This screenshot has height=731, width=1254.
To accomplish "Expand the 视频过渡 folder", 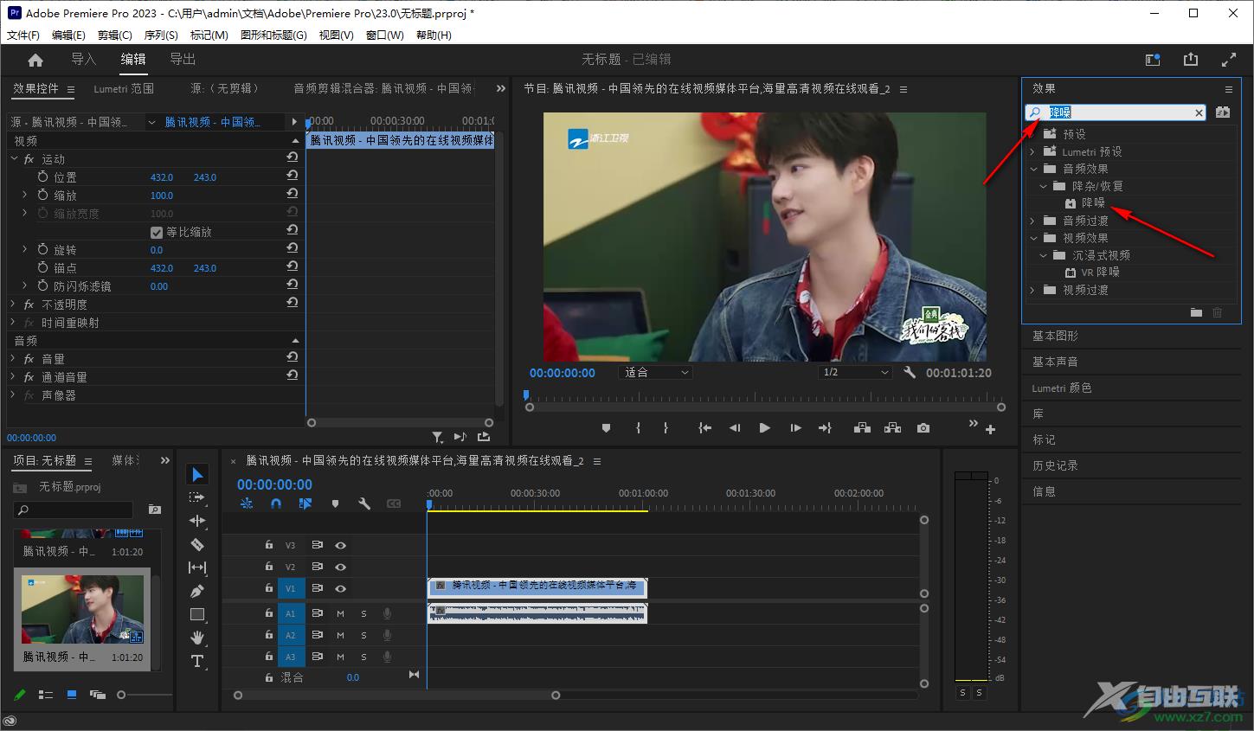I will click(1032, 290).
